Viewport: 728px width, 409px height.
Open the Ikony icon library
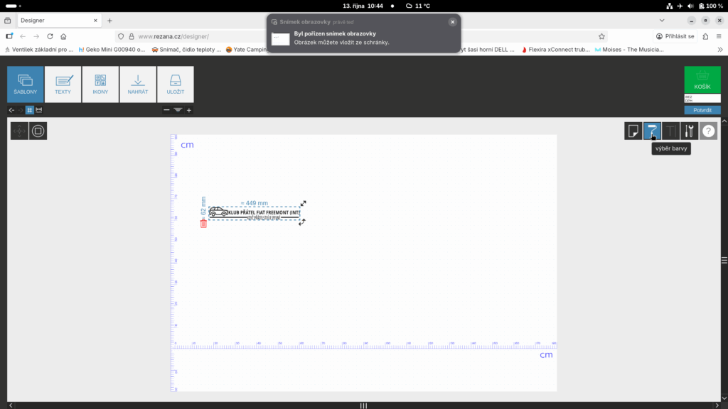(x=100, y=84)
